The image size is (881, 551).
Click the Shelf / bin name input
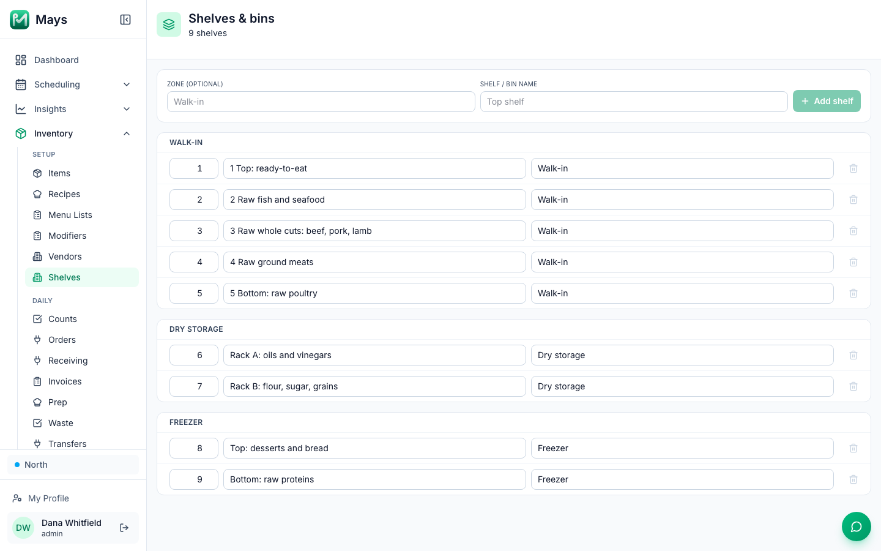tap(634, 102)
